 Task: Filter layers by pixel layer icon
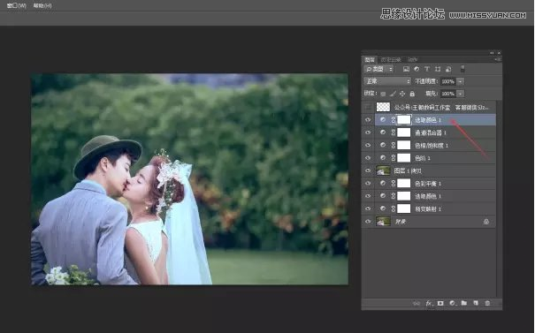click(x=406, y=69)
